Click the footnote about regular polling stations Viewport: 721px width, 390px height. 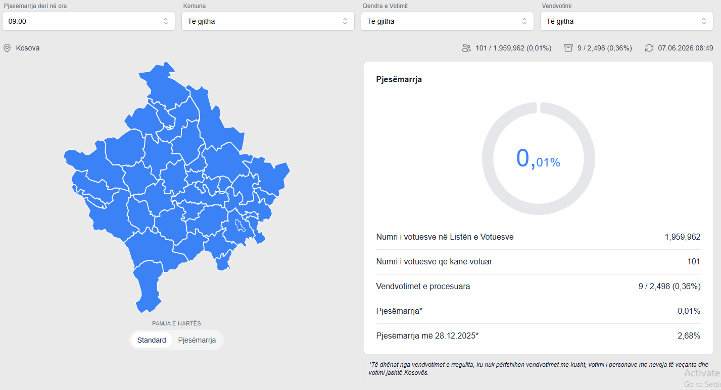[x=539, y=368]
